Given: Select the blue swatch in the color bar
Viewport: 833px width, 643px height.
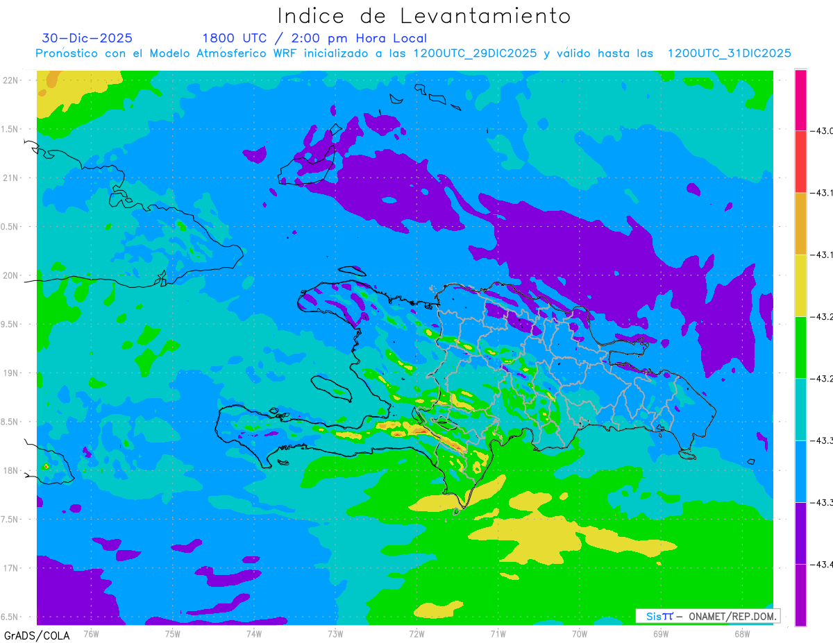Looking at the screenshot, I should (800, 471).
